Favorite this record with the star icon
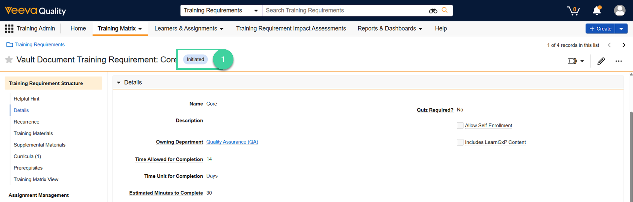The height and width of the screenshot is (202, 633). coord(9,60)
